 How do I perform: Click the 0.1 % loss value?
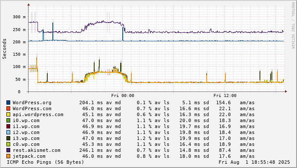pos(141,103)
